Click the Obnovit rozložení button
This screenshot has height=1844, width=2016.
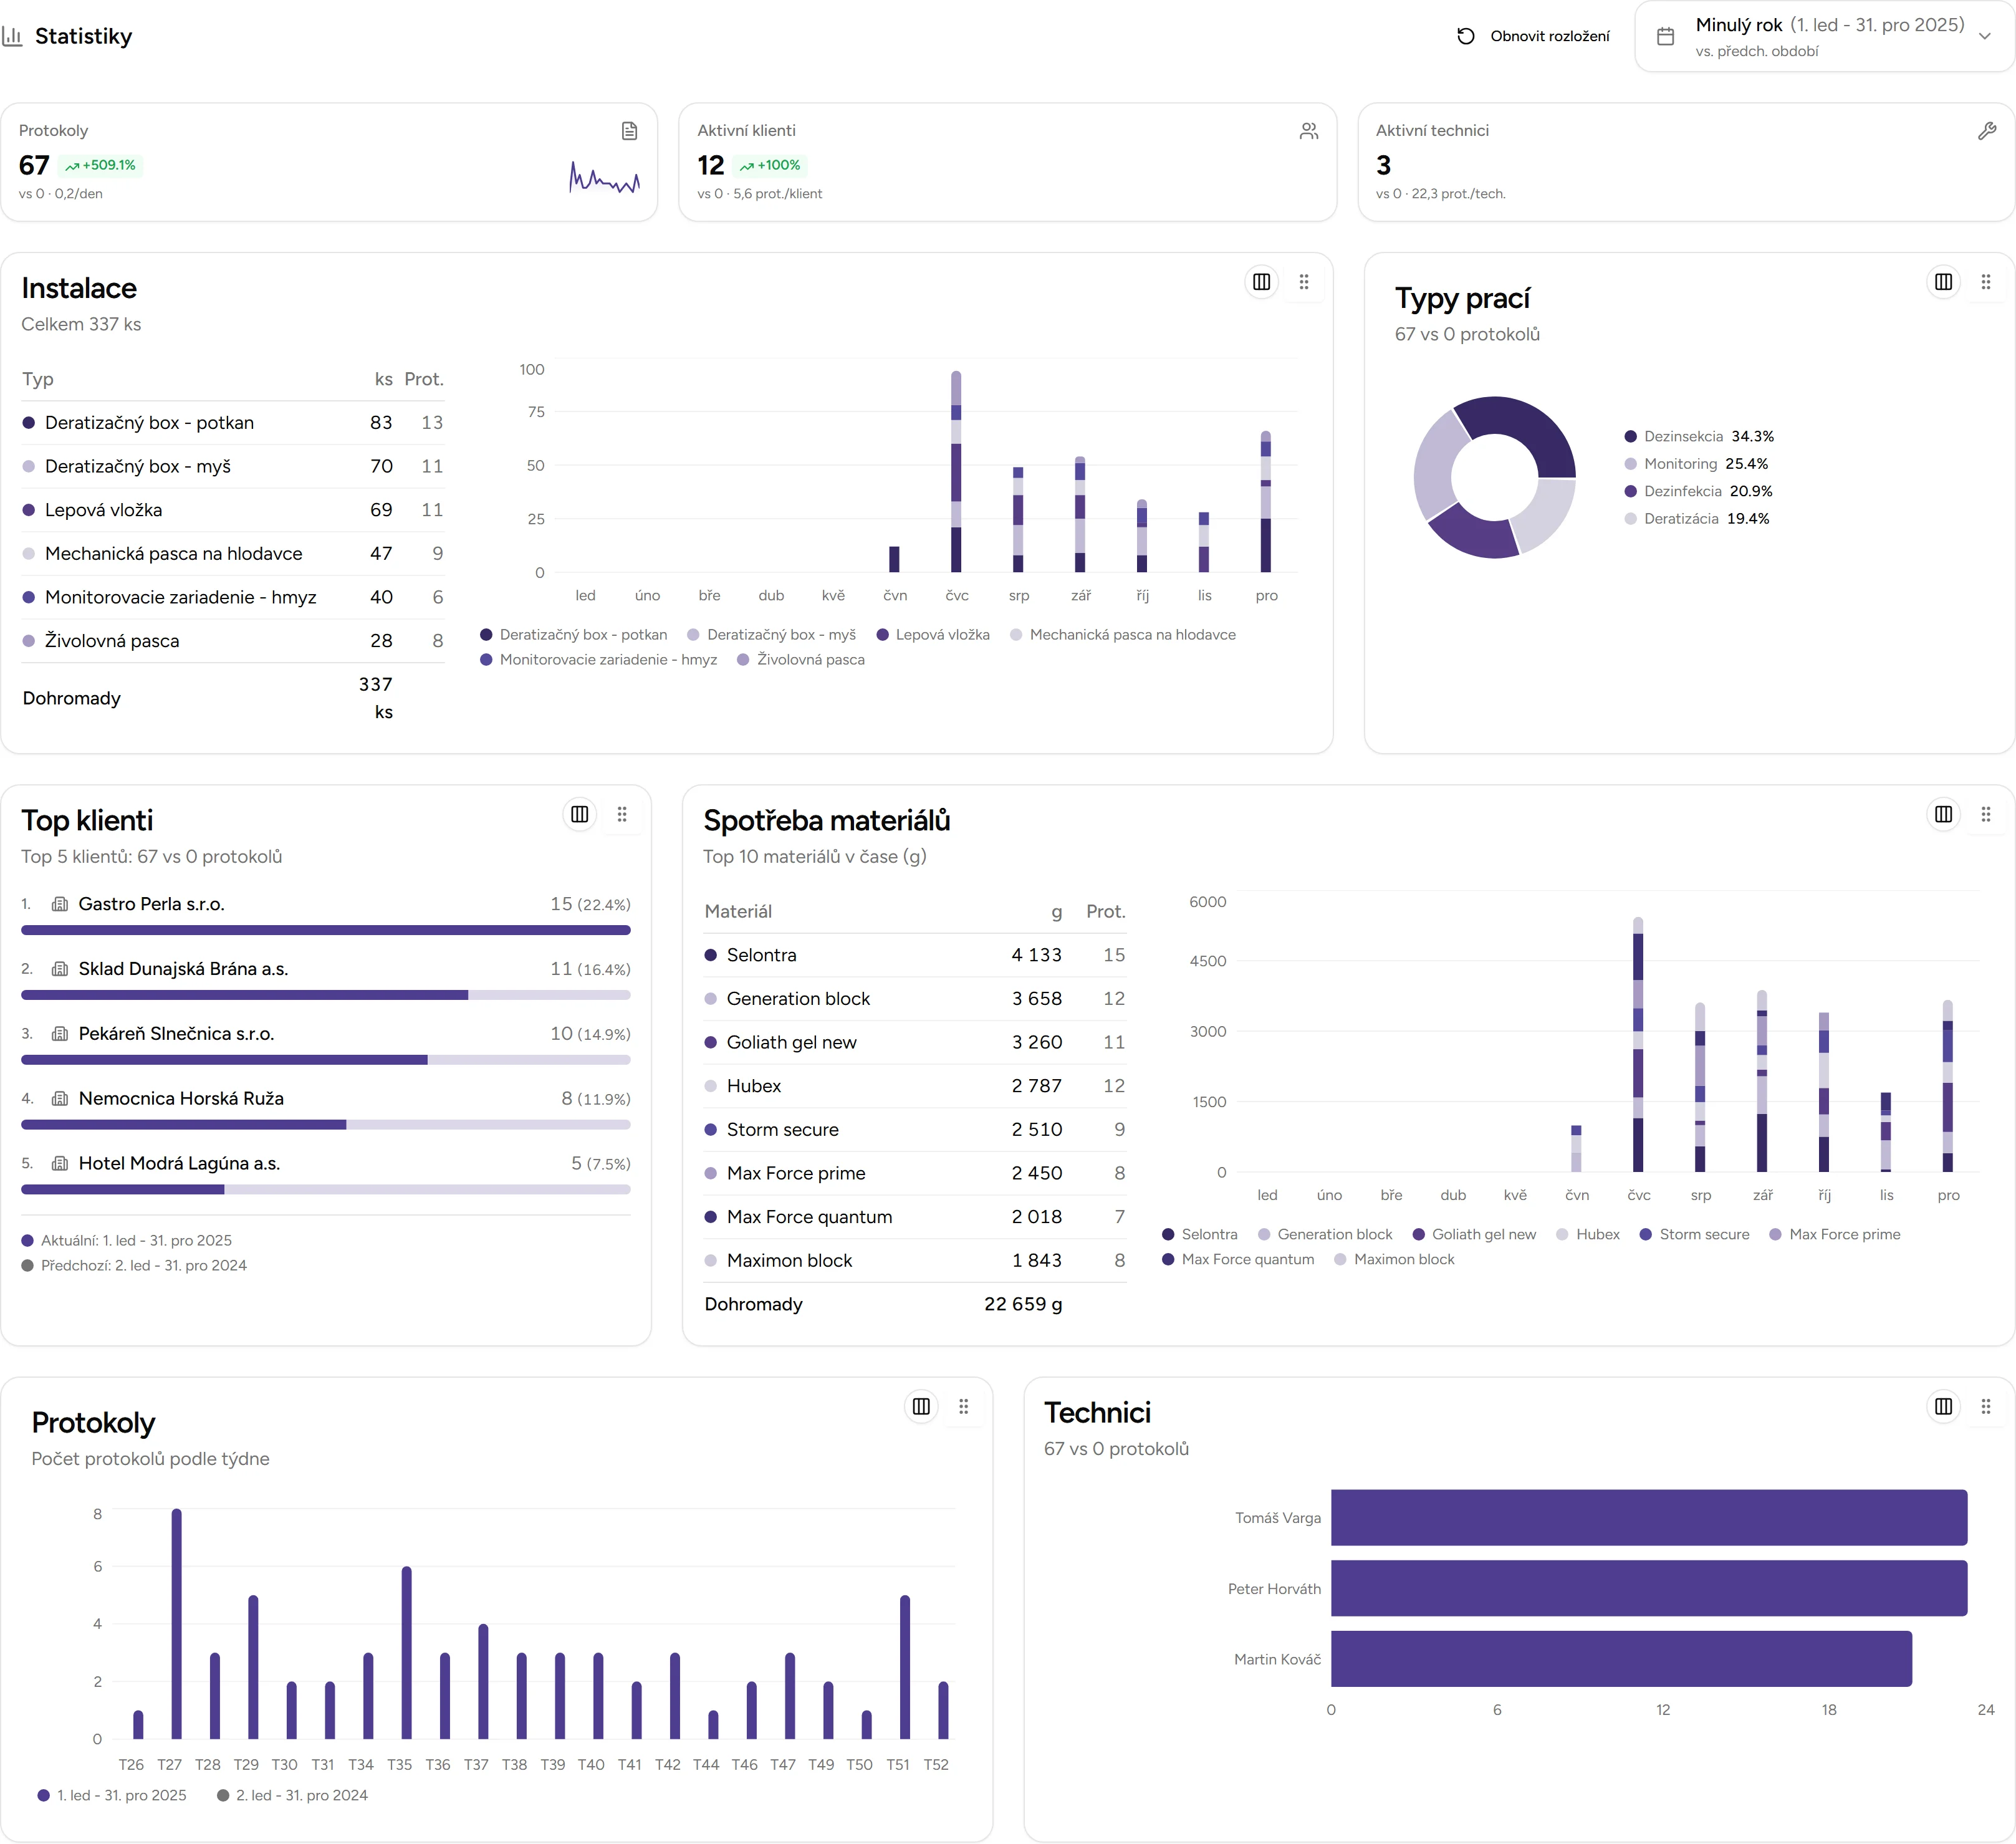tap(1550, 35)
